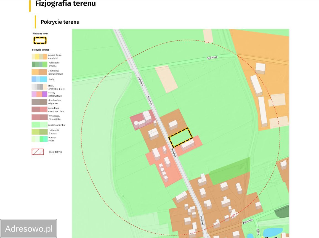Expand the 'Fizjografia terenu' heading section
The image size is (319, 238).
[x=65, y=4]
